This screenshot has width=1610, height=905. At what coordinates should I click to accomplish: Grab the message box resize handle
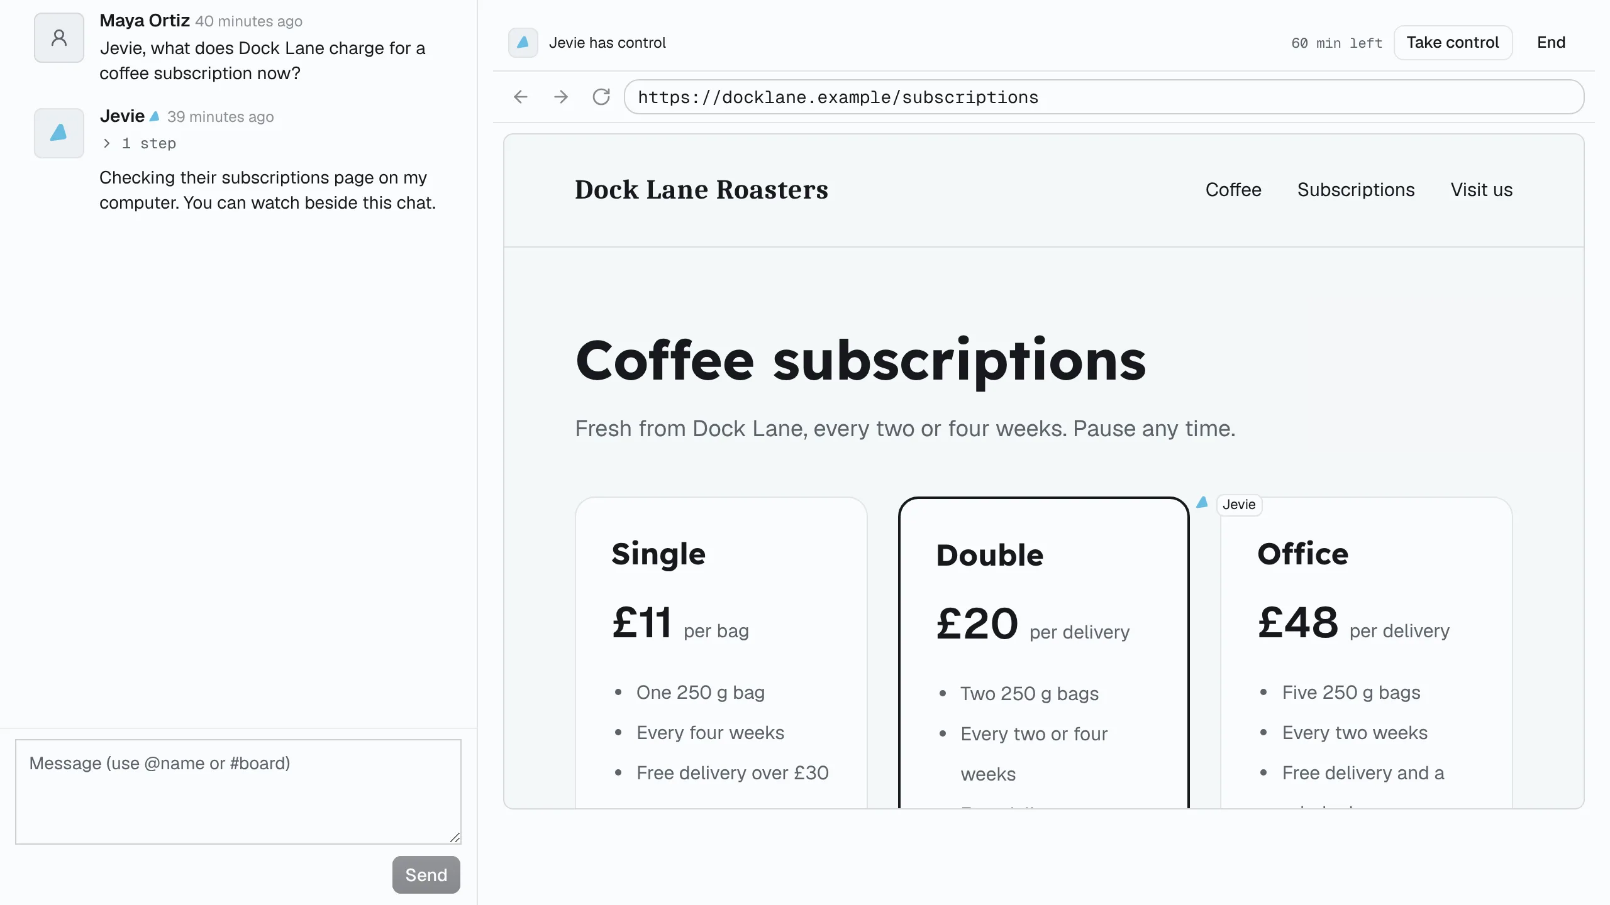tap(455, 838)
